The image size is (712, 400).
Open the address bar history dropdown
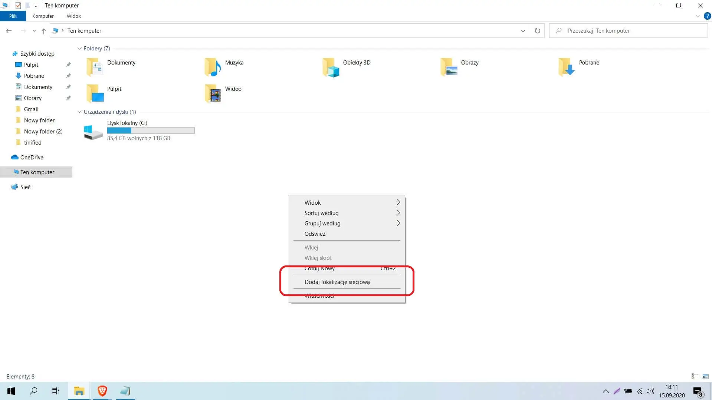click(x=523, y=30)
